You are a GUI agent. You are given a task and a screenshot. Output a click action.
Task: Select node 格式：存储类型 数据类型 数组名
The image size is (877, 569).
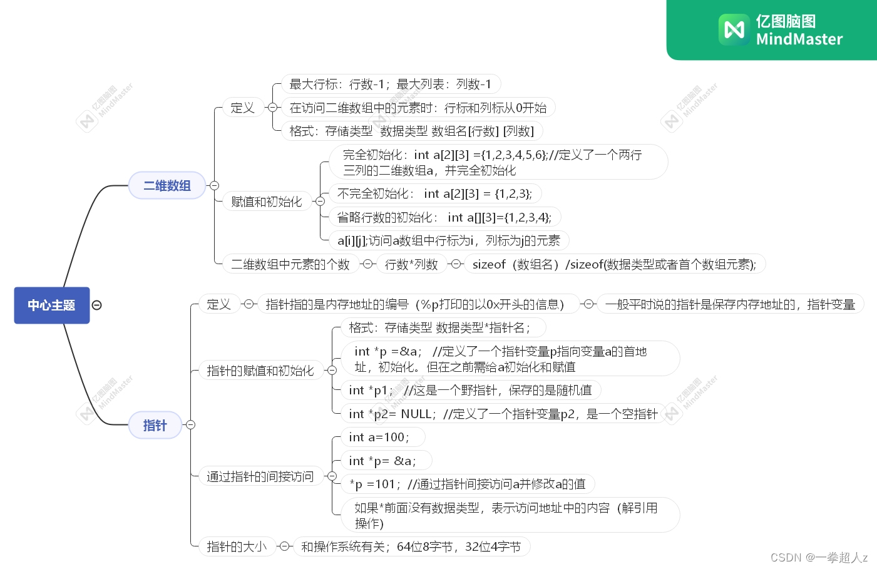tap(412, 131)
